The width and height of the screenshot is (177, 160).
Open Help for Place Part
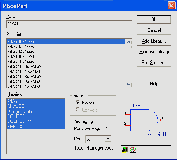point(154,84)
